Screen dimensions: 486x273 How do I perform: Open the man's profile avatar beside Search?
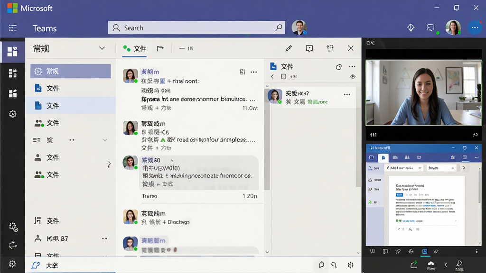[299, 27]
